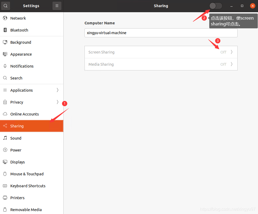Open Mouse & Touchpad settings
This screenshot has width=258, height=214.
pyautogui.click(x=32, y=174)
